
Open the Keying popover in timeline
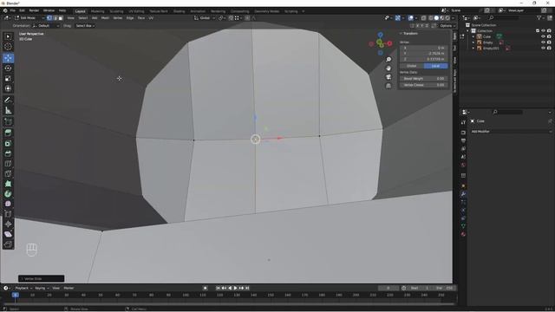pos(42,288)
